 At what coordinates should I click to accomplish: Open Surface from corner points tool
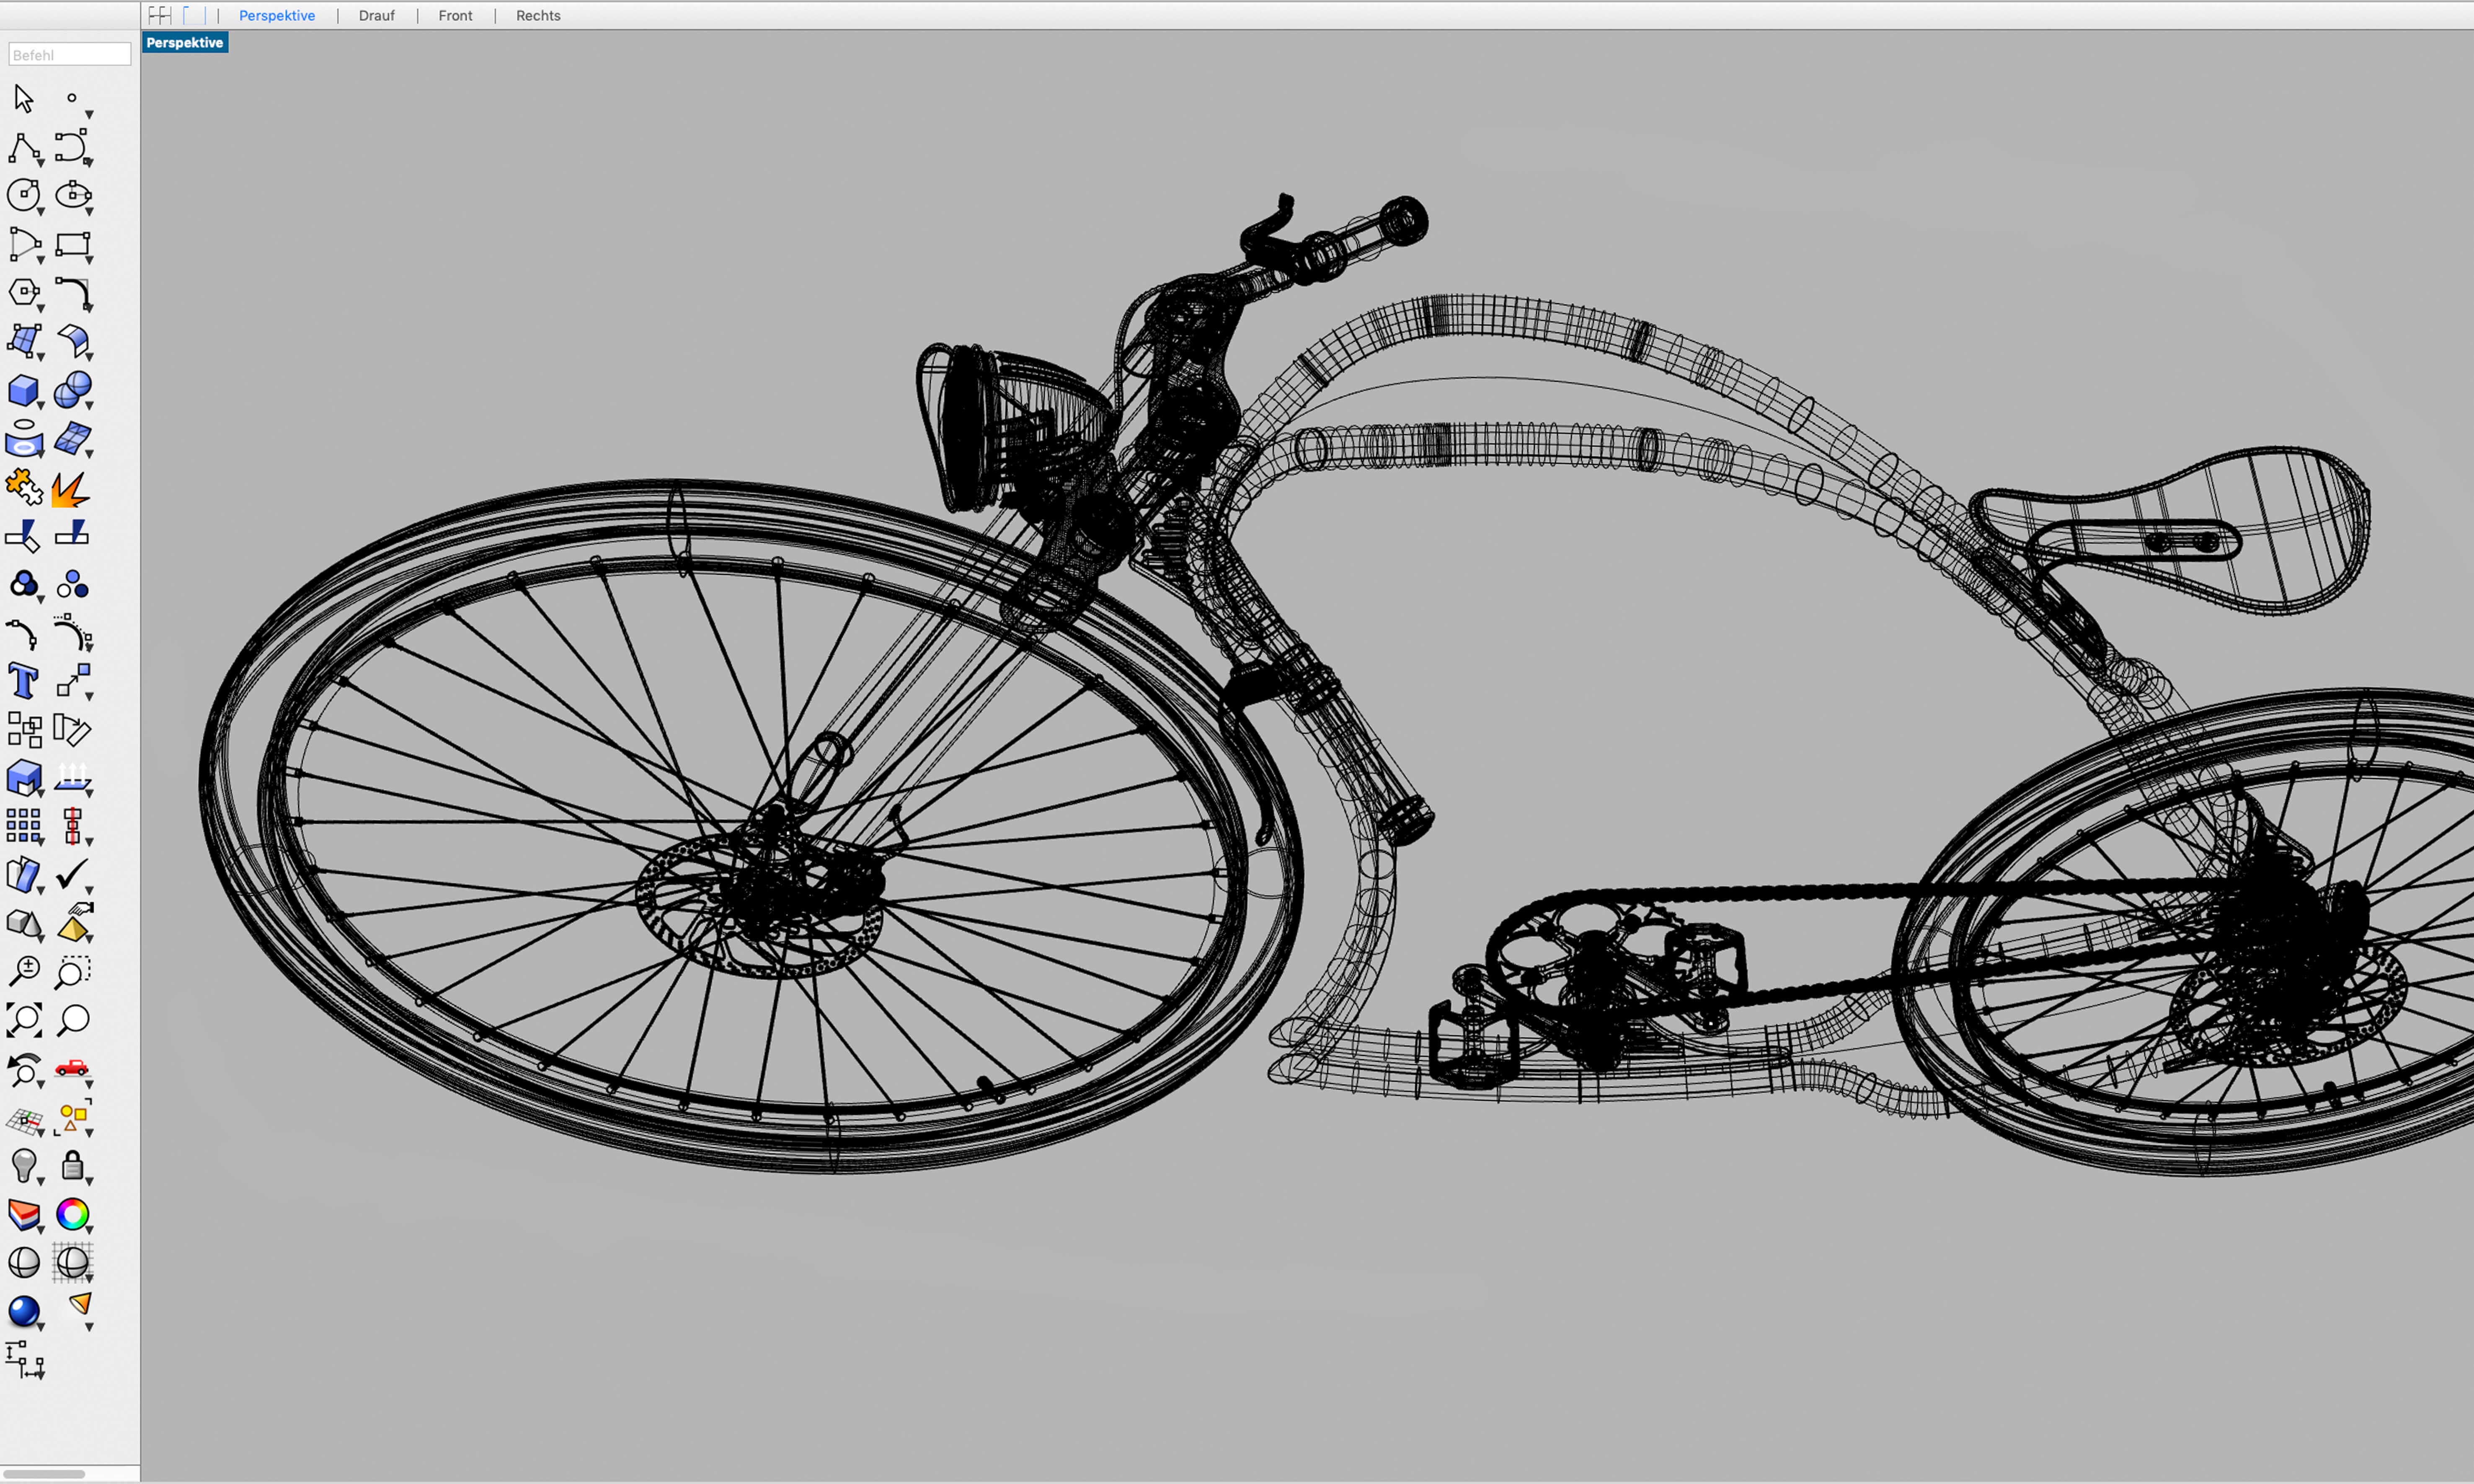tap(24, 341)
